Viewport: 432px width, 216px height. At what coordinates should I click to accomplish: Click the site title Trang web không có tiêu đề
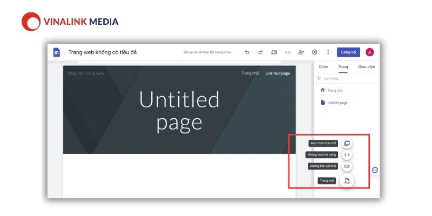103,52
